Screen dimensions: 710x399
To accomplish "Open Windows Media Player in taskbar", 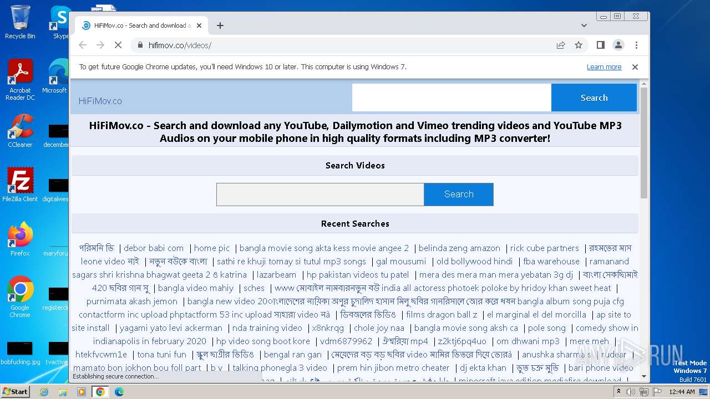I will click(x=82, y=392).
